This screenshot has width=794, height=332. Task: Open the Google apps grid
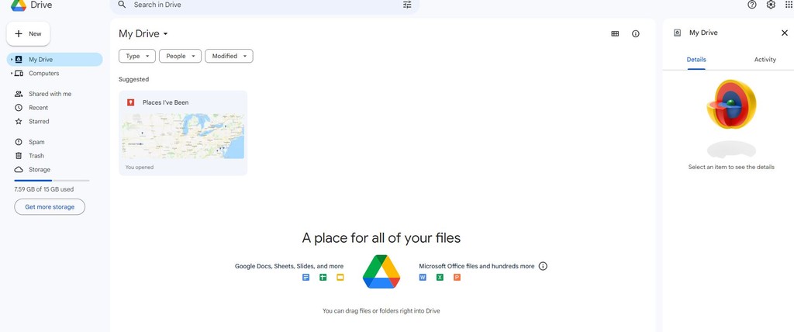click(789, 5)
